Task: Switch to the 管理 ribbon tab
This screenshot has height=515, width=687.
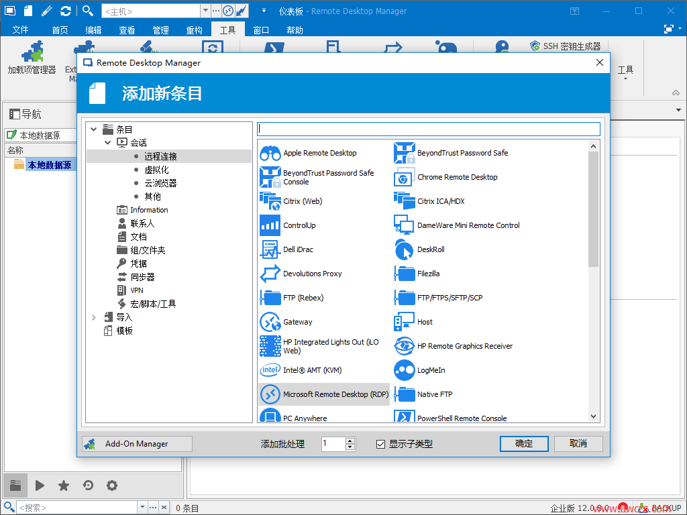Action: click(160, 30)
